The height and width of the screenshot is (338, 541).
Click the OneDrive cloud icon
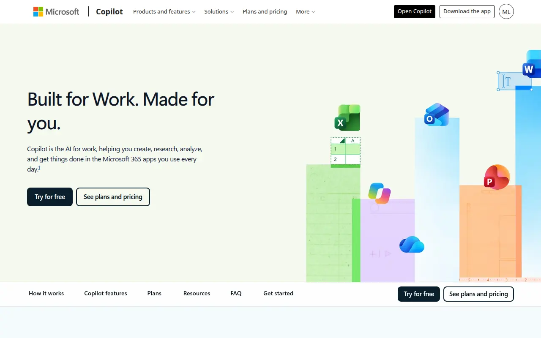pyautogui.click(x=412, y=245)
